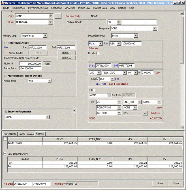Click the Price button
Image resolution: width=186 pixels, height=190 pixels.
[160, 183]
